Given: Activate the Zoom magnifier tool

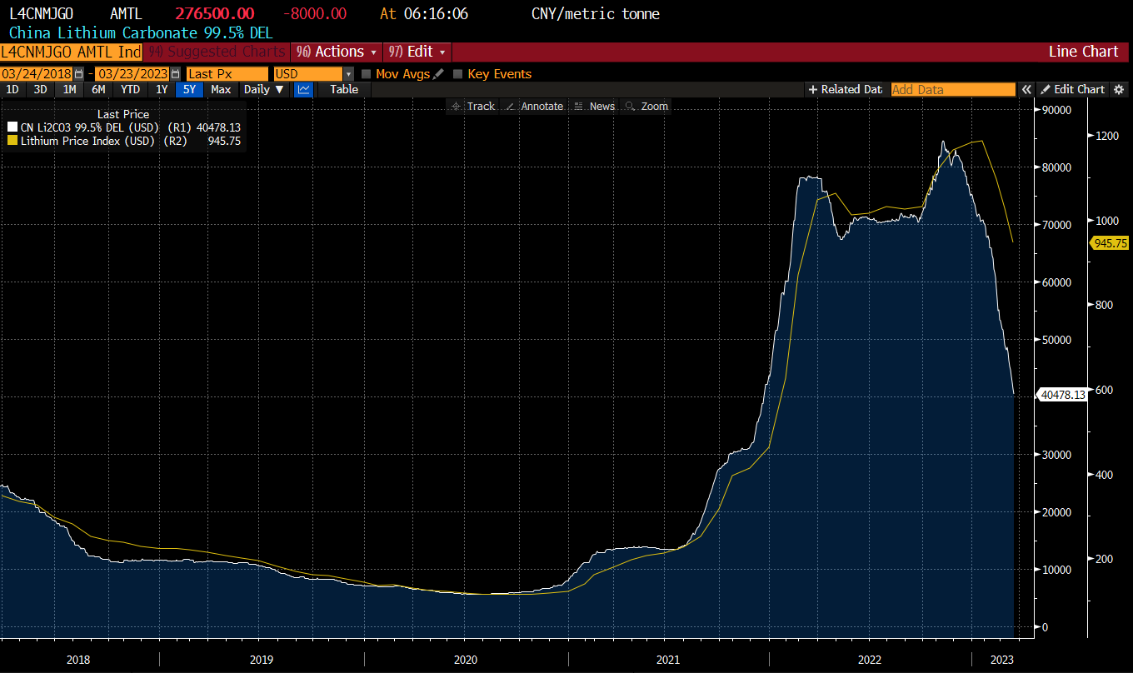Looking at the screenshot, I should click(646, 106).
